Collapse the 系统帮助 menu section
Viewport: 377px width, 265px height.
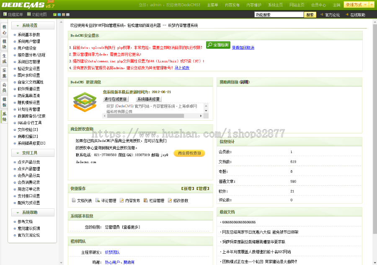coord(33,212)
